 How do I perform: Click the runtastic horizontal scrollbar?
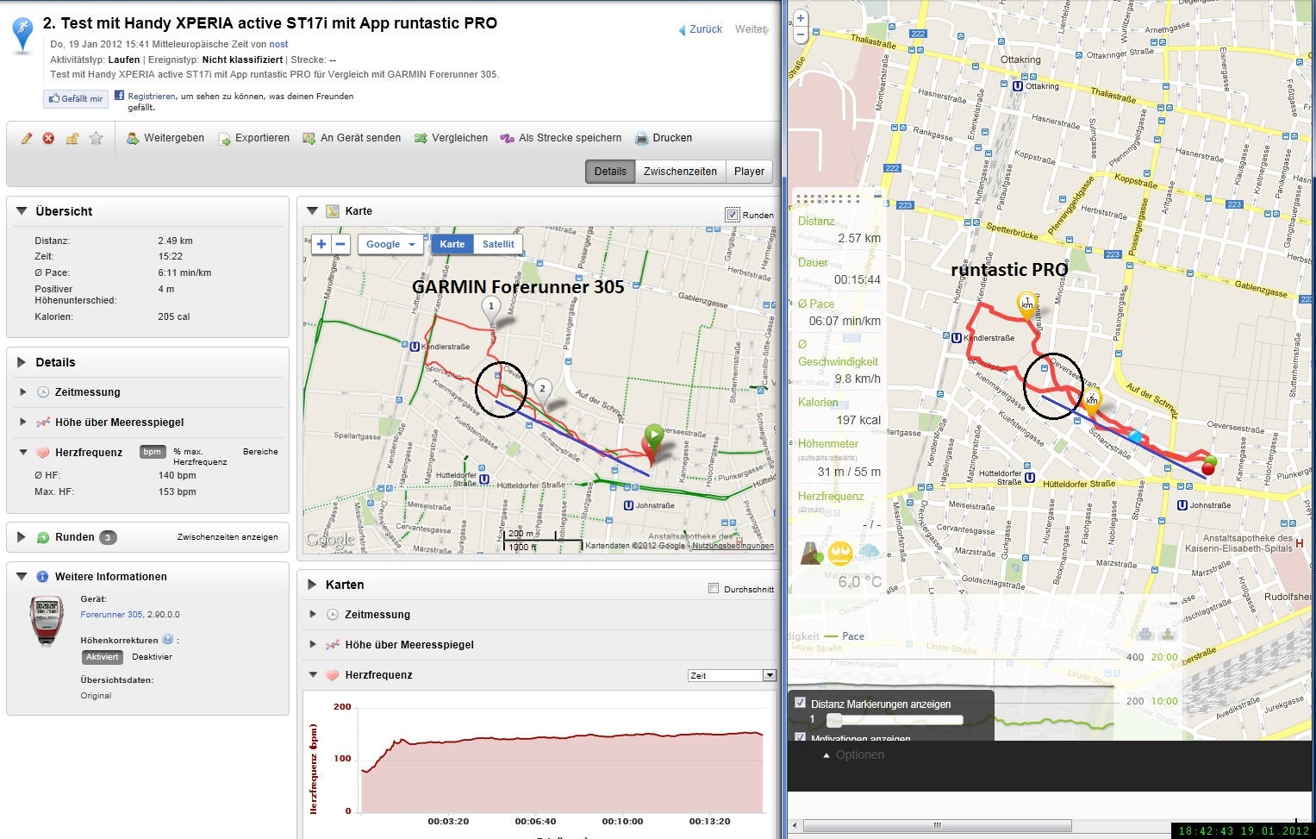(x=938, y=826)
